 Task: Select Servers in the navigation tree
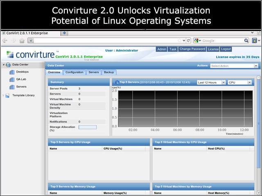[x=21, y=87]
